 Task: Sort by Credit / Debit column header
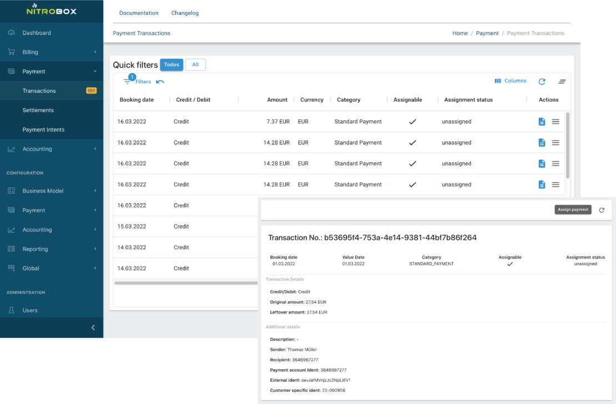[193, 100]
